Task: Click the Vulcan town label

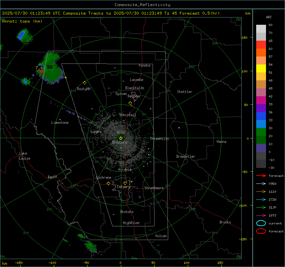Action: [161, 236]
